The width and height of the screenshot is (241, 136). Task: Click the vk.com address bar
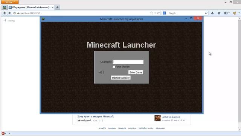81,13
